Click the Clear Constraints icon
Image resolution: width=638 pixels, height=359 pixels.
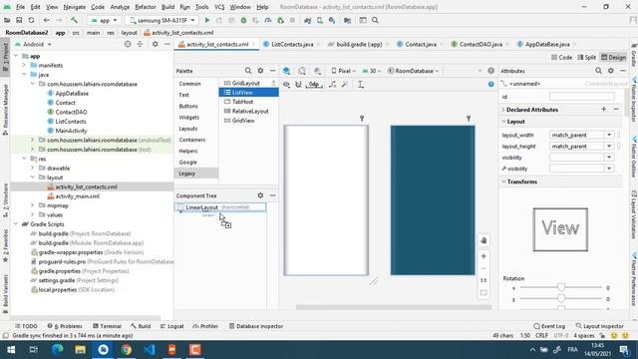(332, 84)
